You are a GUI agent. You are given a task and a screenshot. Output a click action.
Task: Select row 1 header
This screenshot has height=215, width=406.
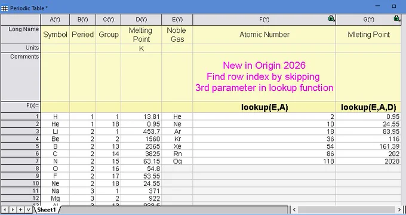pos(20,116)
